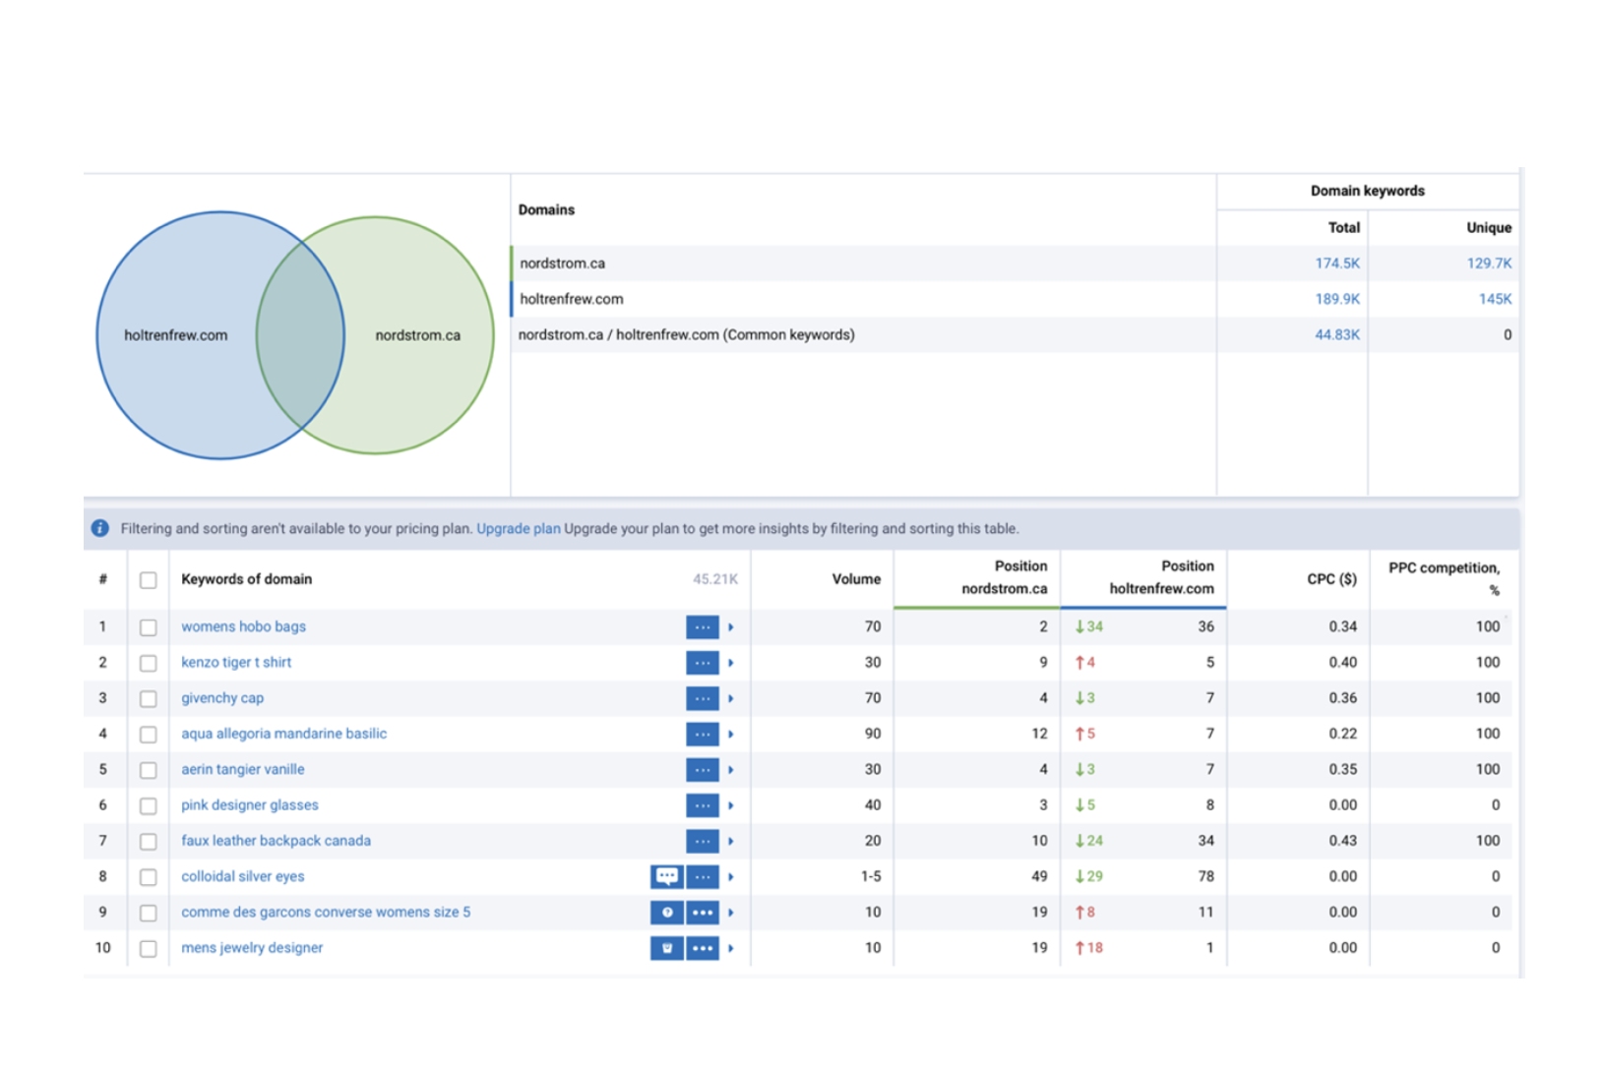Check the aqua allegoria mandarine basilic row
The image size is (1604, 1068).
(x=148, y=735)
